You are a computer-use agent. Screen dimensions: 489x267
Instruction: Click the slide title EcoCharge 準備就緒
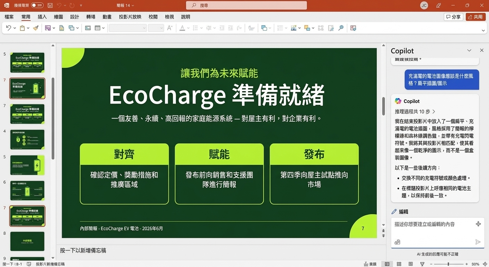[217, 95]
